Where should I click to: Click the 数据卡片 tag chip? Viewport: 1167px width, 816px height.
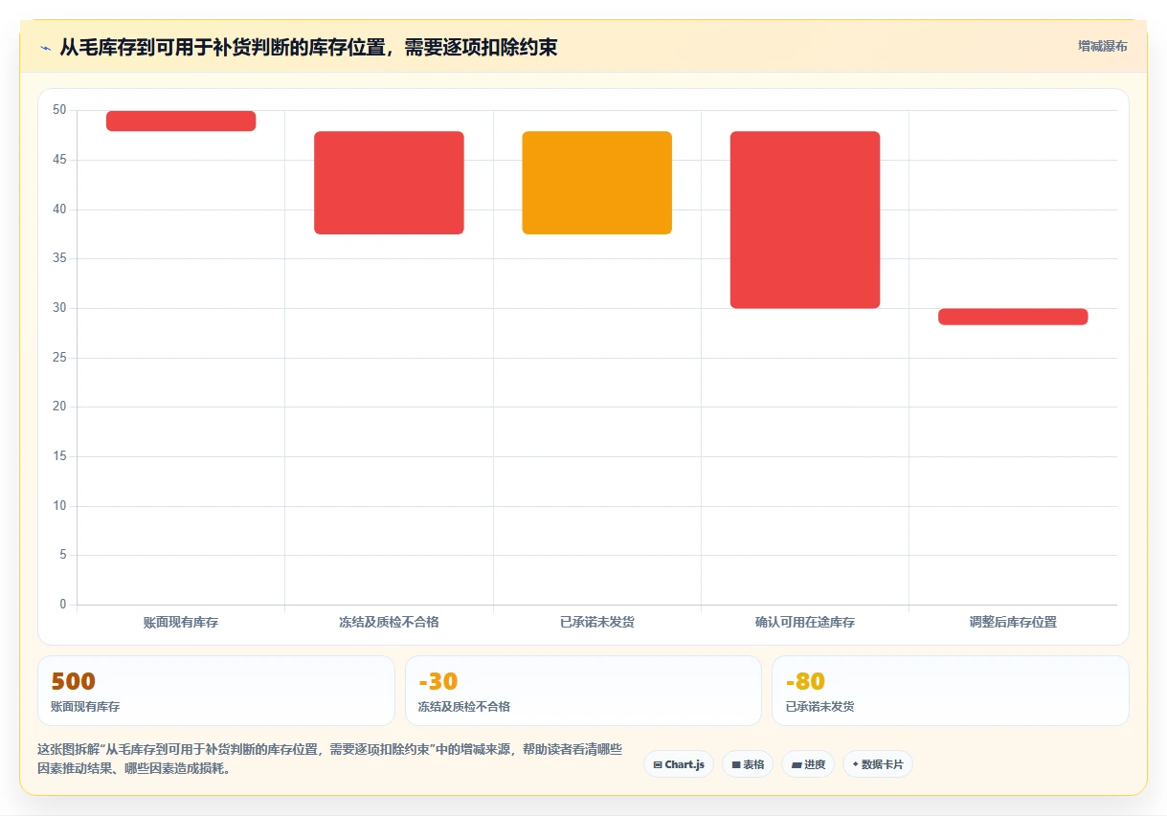click(x=878, y=764)
